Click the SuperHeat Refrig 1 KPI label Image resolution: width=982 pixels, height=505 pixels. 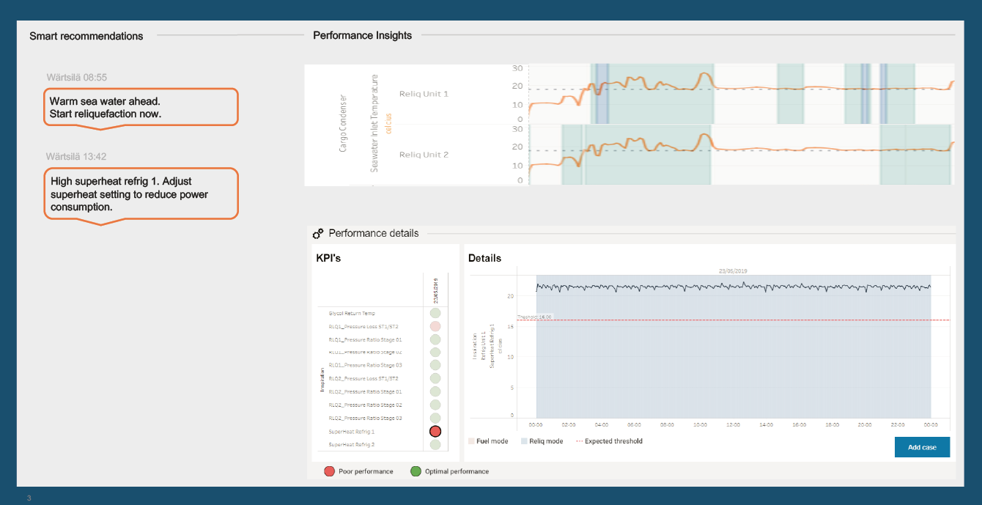coord(352,432)
